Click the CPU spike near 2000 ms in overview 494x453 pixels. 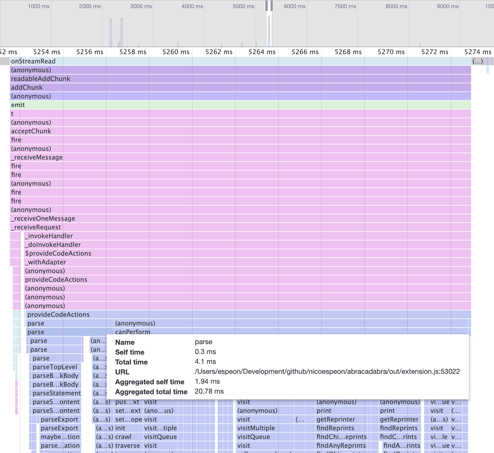point(111,32)
